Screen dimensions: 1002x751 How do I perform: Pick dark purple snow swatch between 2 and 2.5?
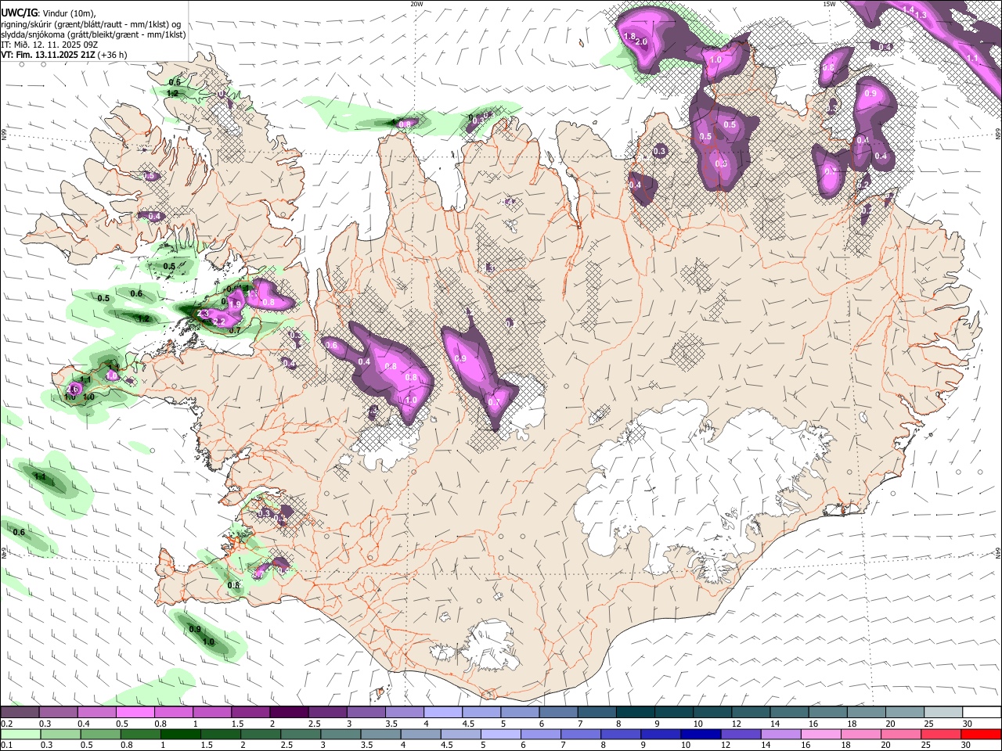289,713
